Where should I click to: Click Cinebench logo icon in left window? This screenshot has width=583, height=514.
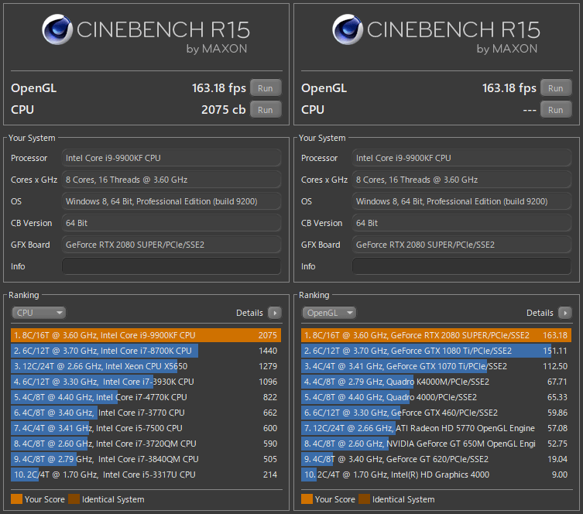tap(57, 29)
